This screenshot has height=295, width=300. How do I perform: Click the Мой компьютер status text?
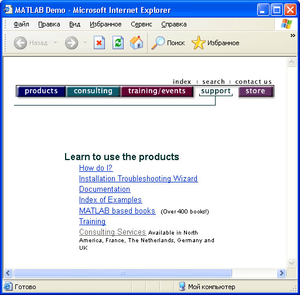(212, 287)
